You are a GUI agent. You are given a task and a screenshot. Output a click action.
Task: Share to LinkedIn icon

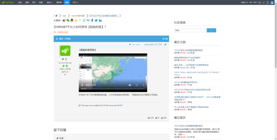click(x=100, y=20)
